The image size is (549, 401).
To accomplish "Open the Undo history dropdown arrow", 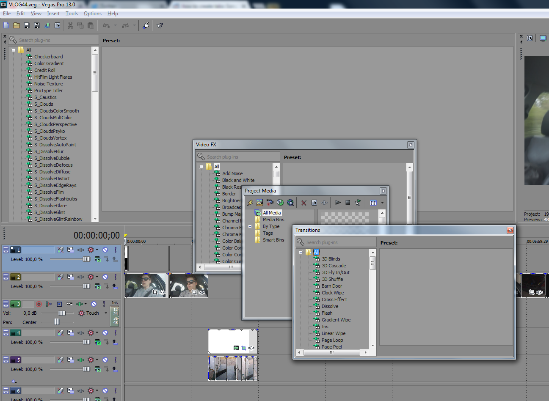I will click(x=115, y=25).
